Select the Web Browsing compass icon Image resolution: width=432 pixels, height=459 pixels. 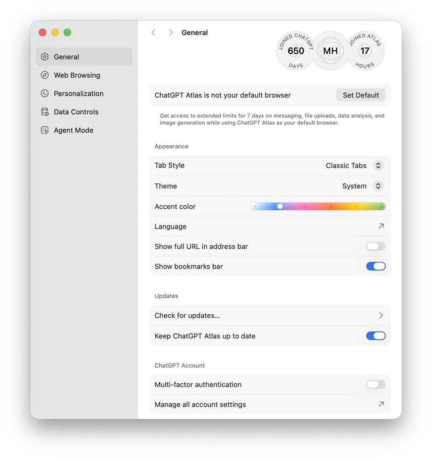click(45, 75)
